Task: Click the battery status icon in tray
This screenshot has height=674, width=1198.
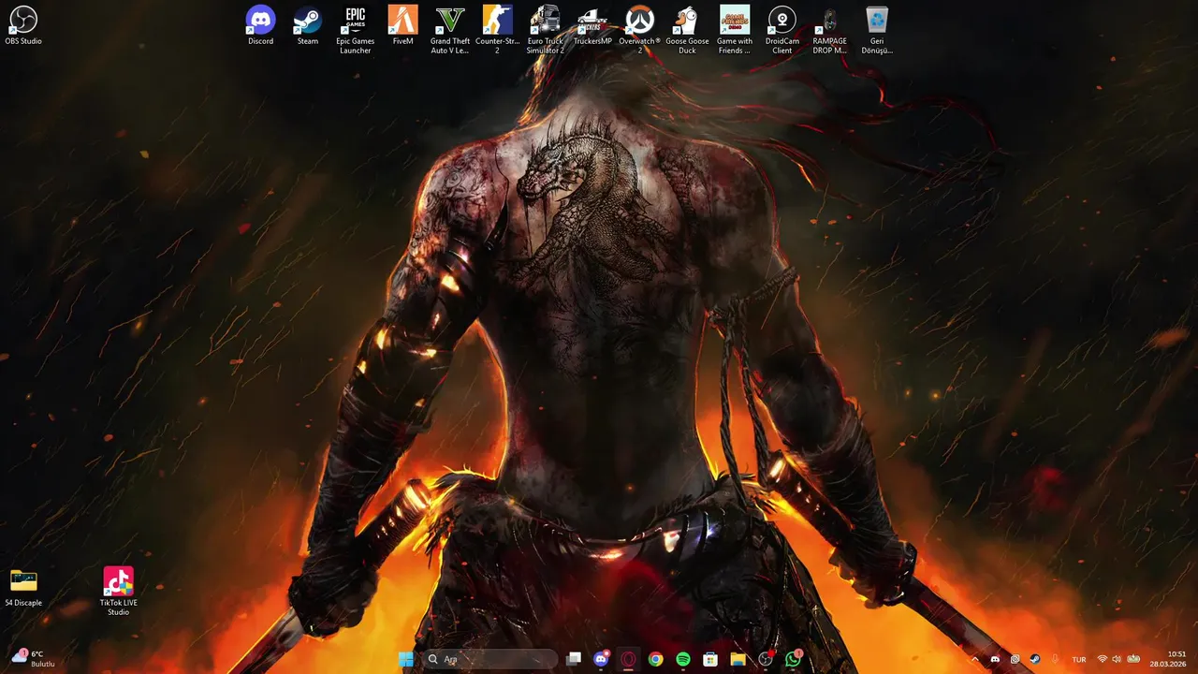Action: coord(1133,659)
